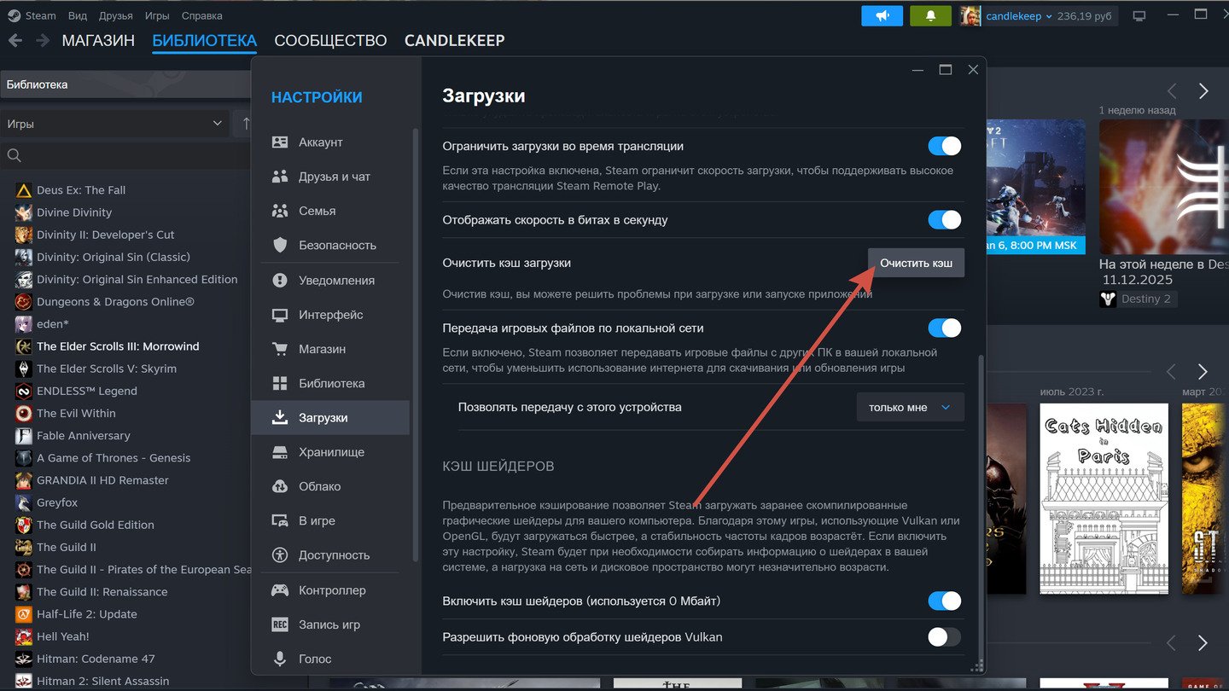Select The Elder Scrolls V: Skyrim in library
The image size is (1229, 691).
pyautogui.click(x=107, y=369)
